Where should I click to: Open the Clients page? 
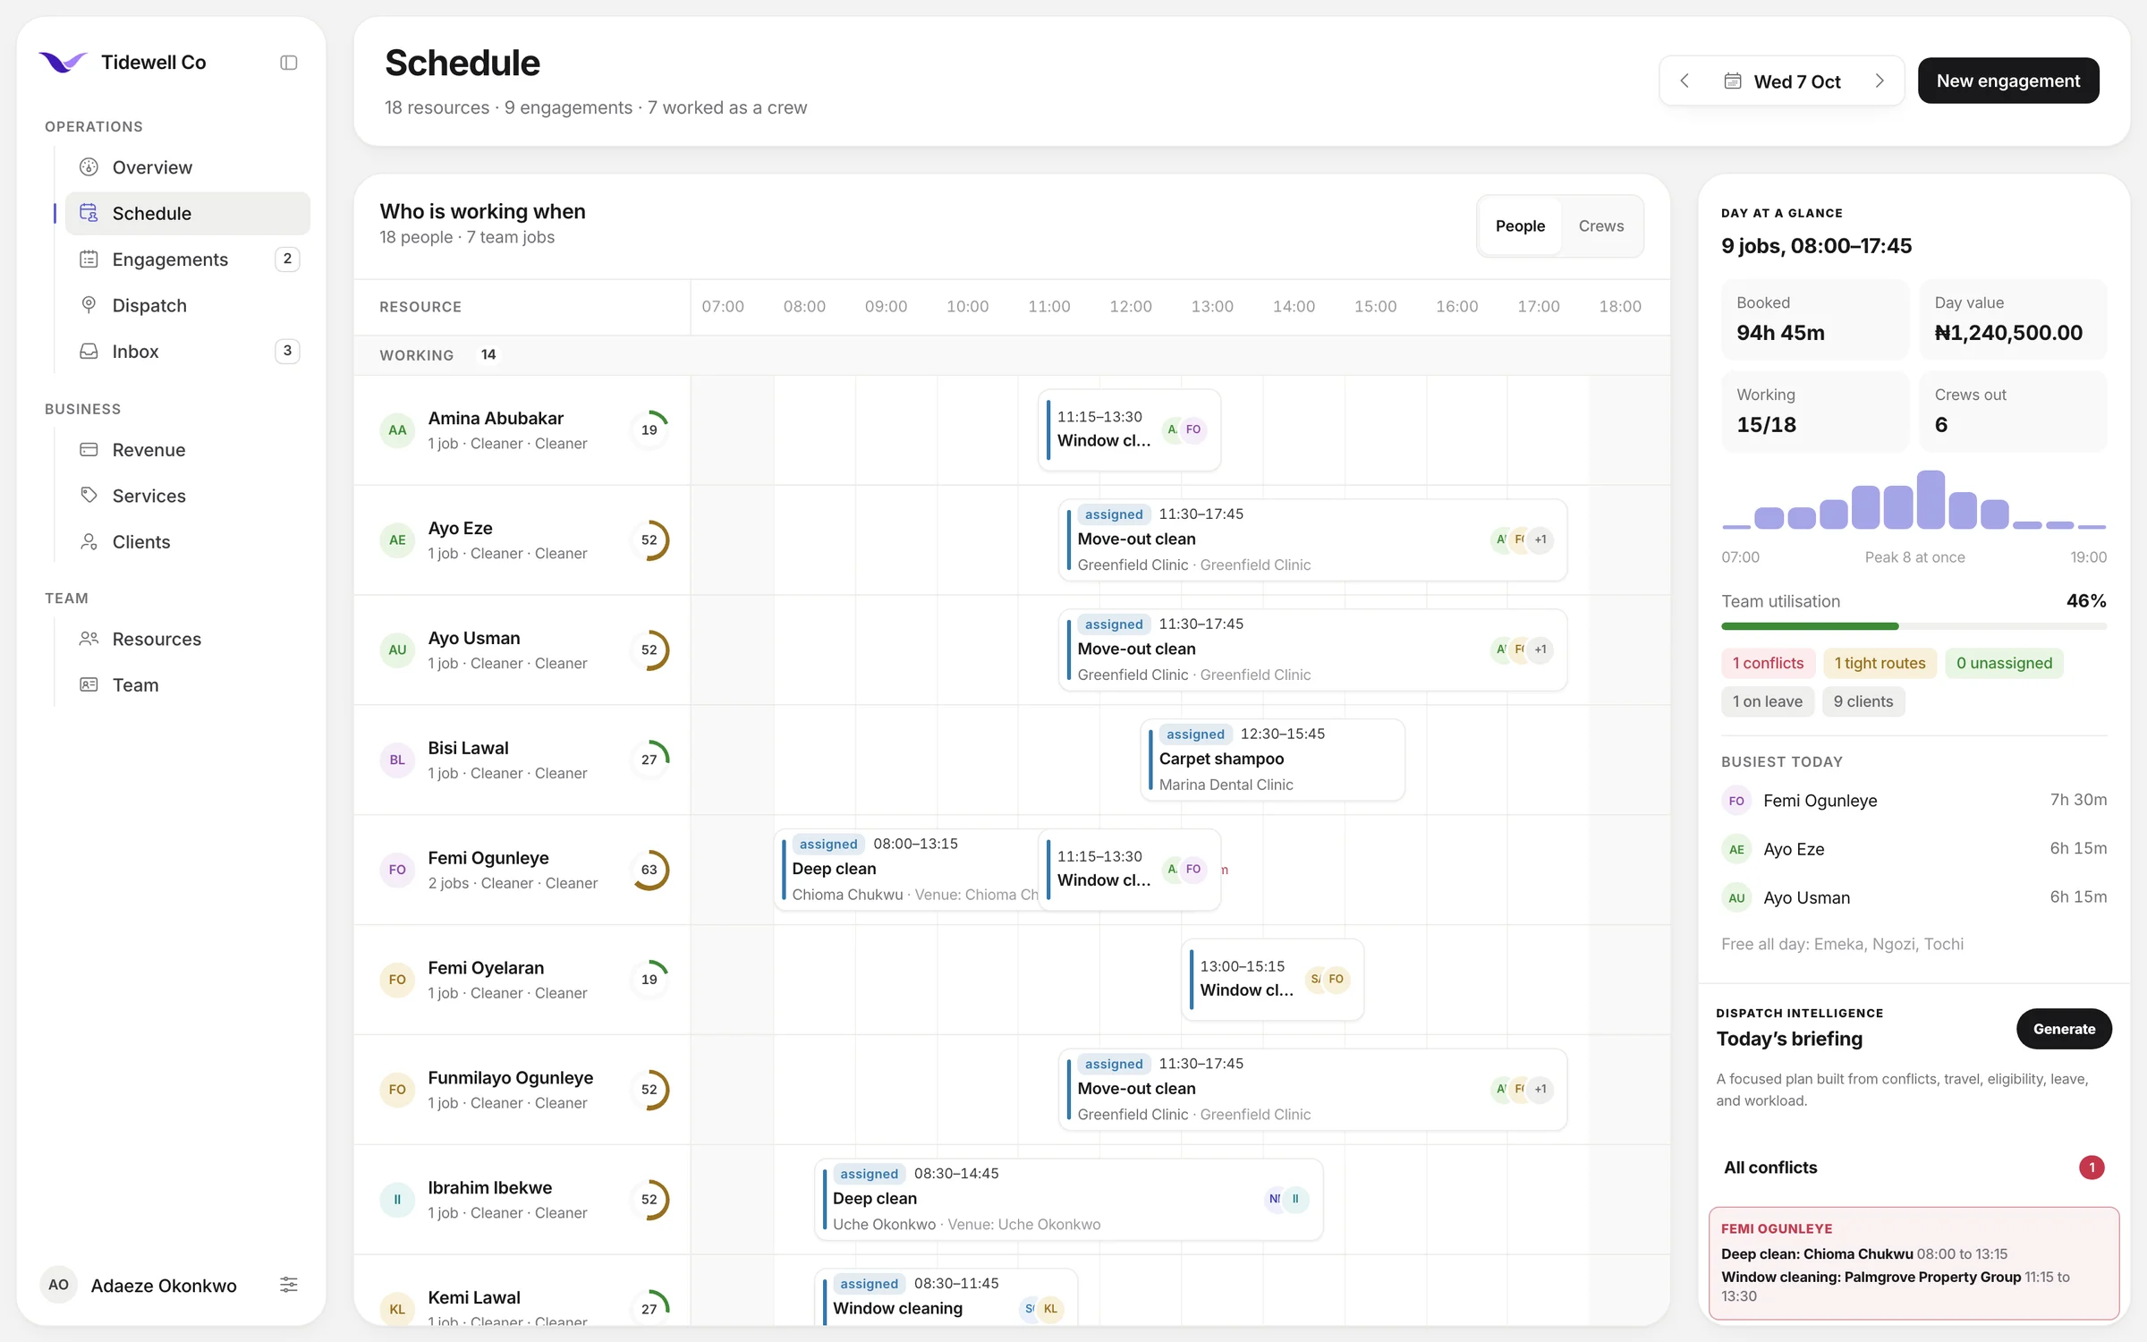[x=188, y=542]
